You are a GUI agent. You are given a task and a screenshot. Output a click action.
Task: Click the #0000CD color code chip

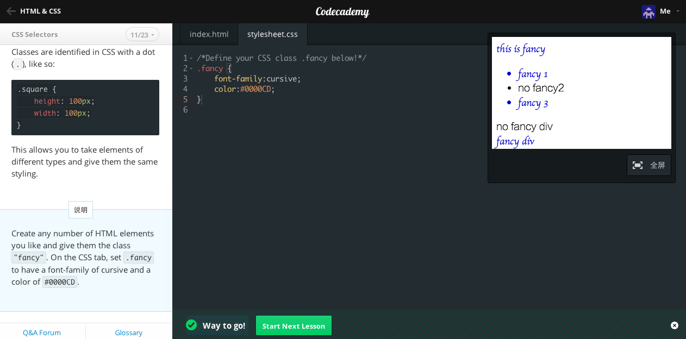click(60, 281)
